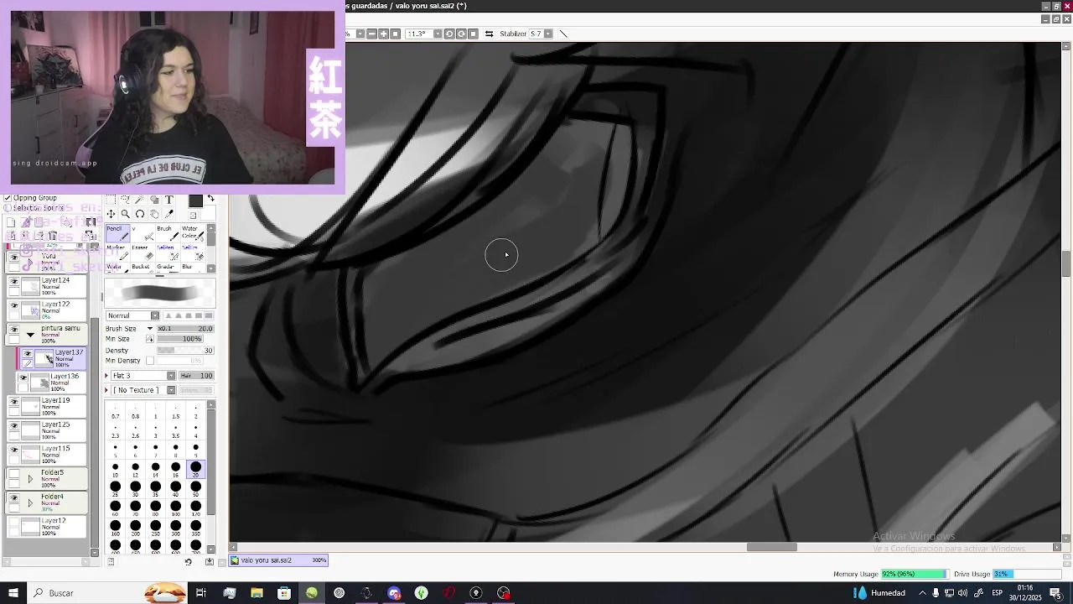Image resolution: width=1073 pixels, height=604 pixels.
Task: Hide Layer124 via eye icon
Action: click(13, 282)
